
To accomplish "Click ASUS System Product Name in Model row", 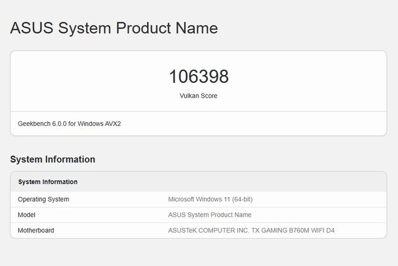I will pos(210,215).
